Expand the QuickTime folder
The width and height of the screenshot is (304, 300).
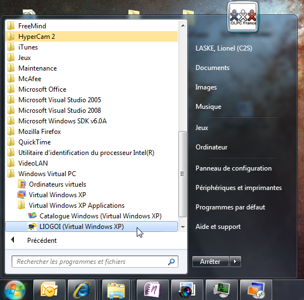pyautogui.click(x=92, y=142)
